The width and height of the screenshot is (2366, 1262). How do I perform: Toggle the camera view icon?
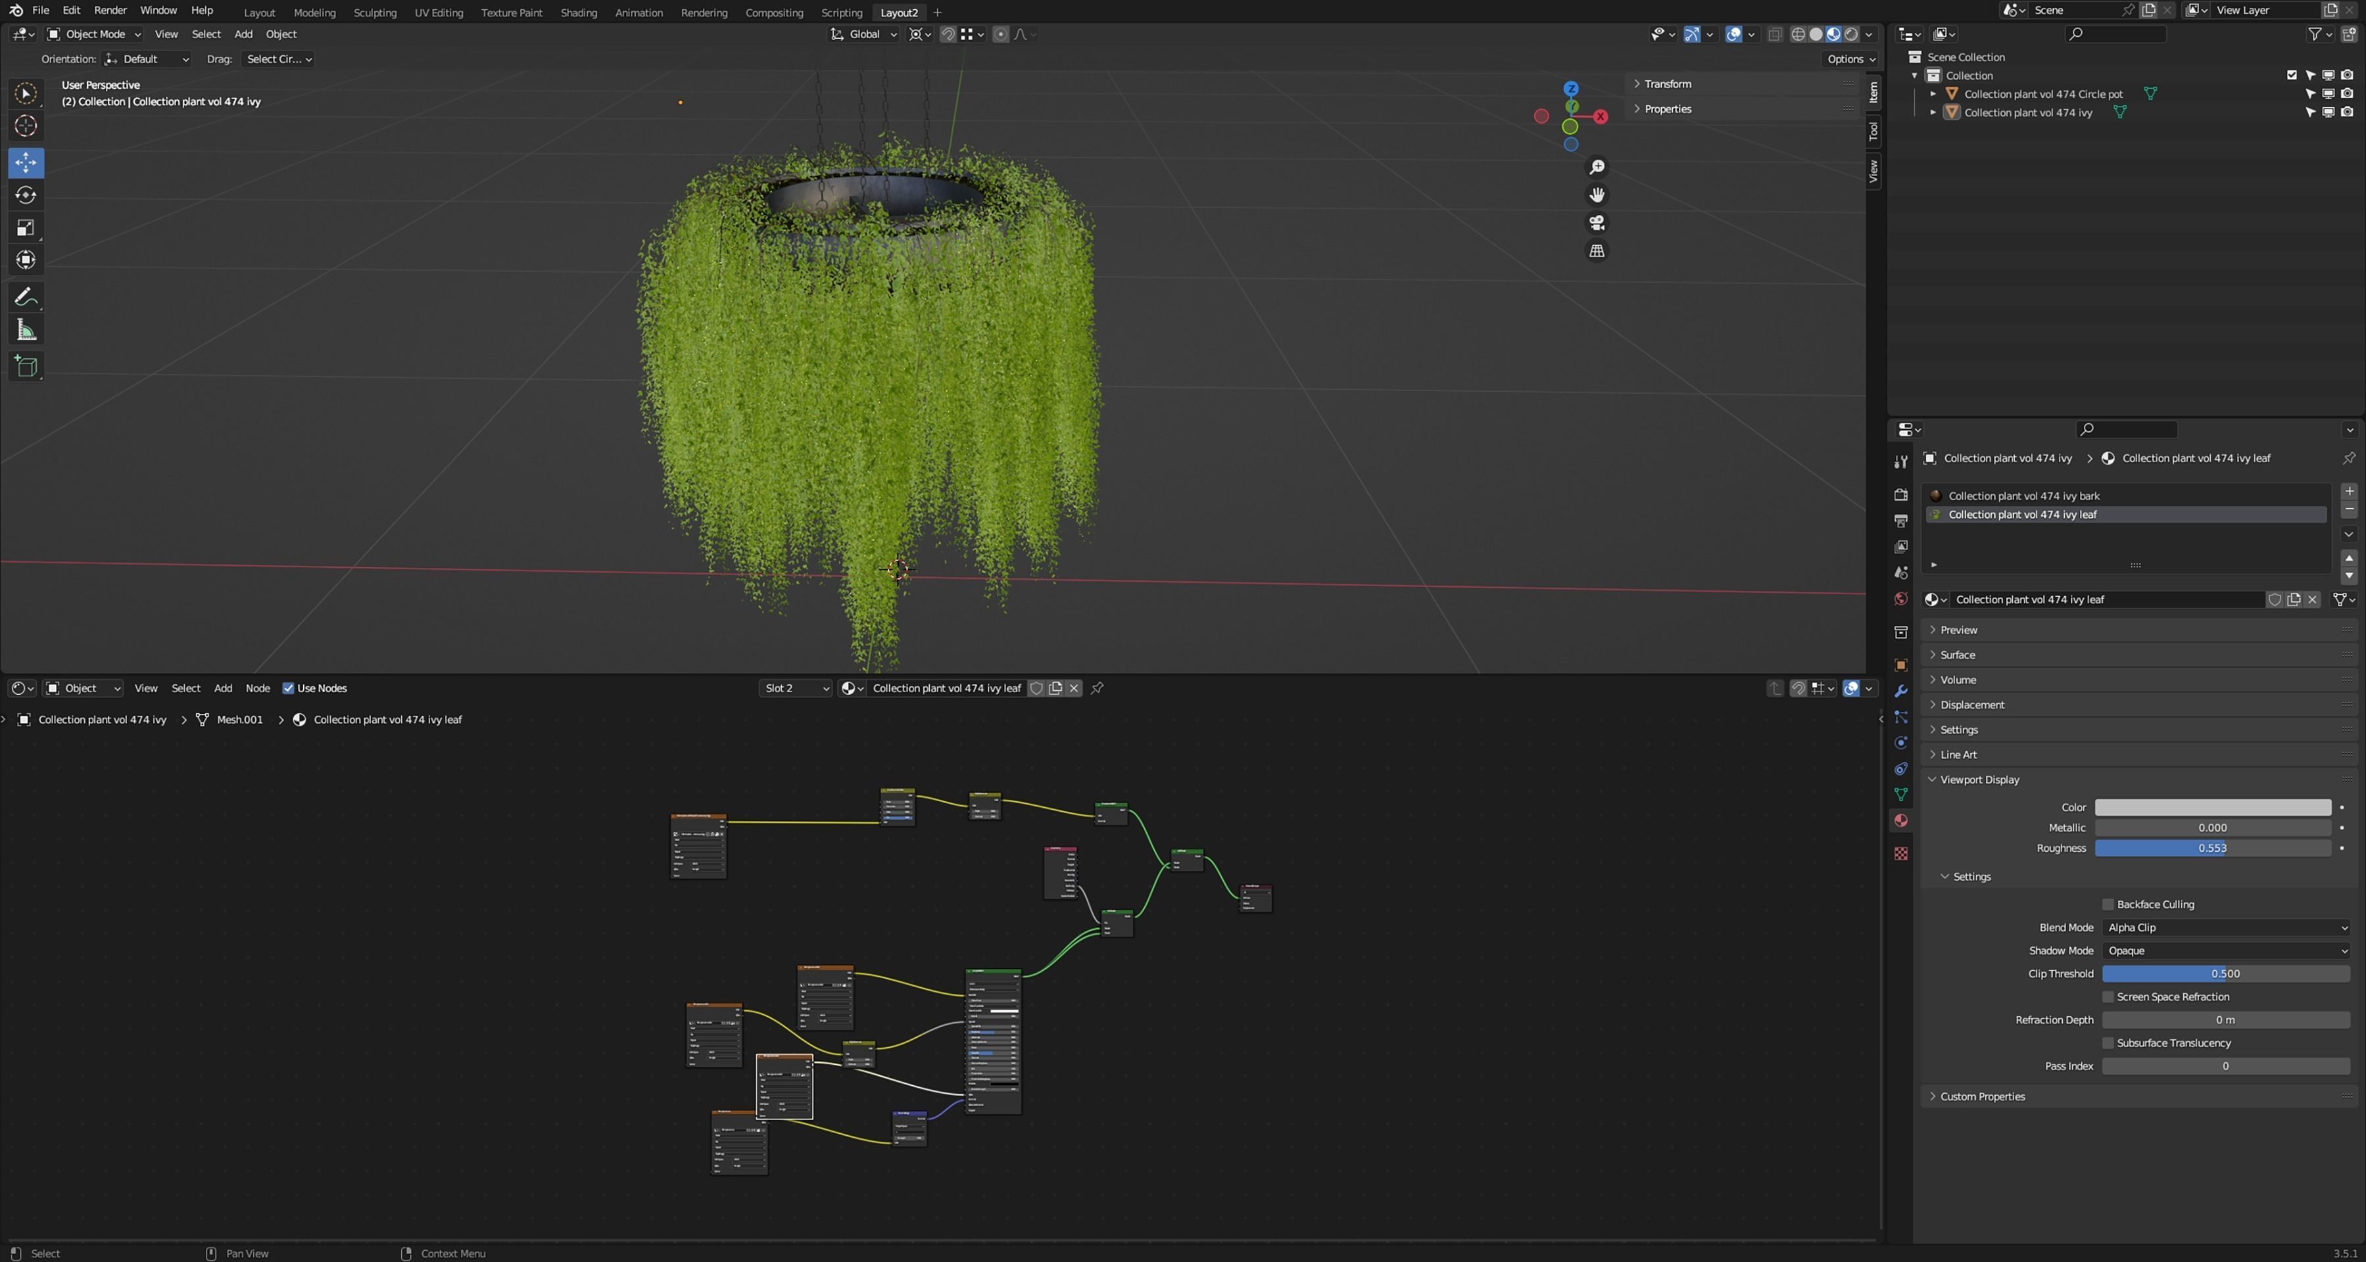[1597, 223]
